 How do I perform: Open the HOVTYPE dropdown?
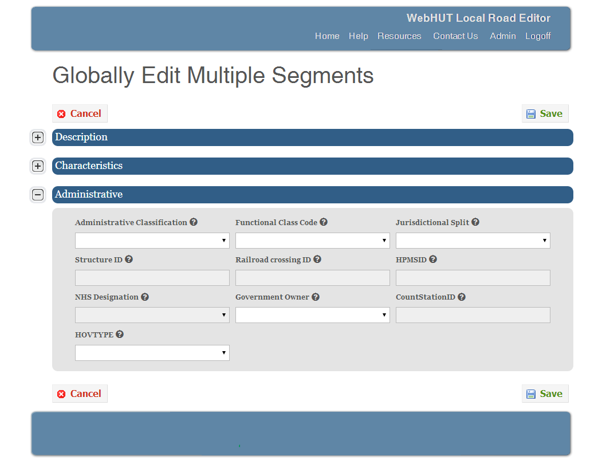(152, 352)
